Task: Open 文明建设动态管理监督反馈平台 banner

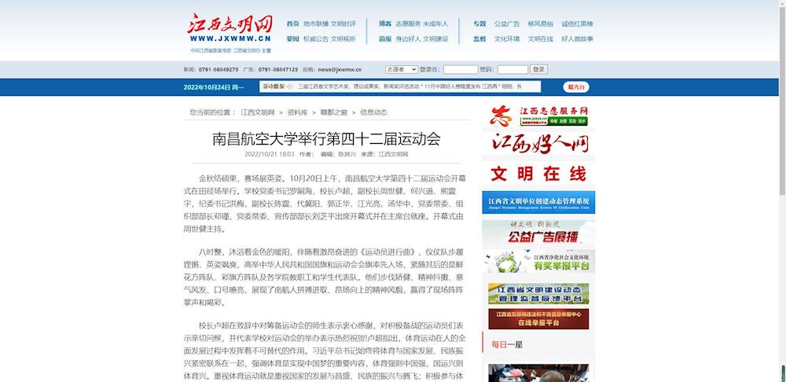Action: [538, 294]
